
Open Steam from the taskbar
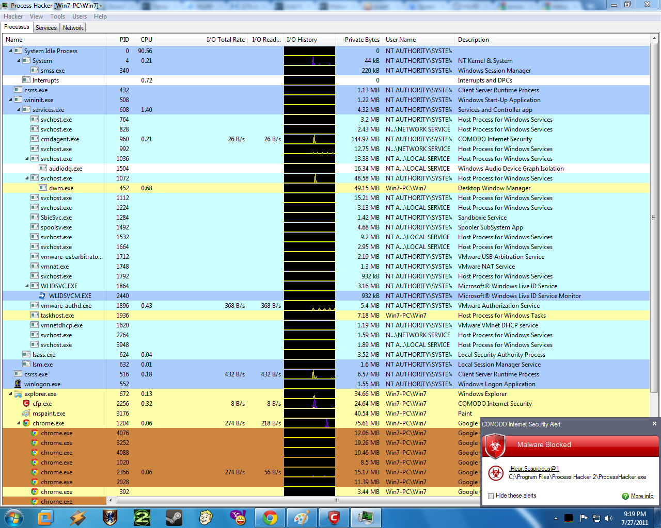pyautogui.click(x=174, y=517)
